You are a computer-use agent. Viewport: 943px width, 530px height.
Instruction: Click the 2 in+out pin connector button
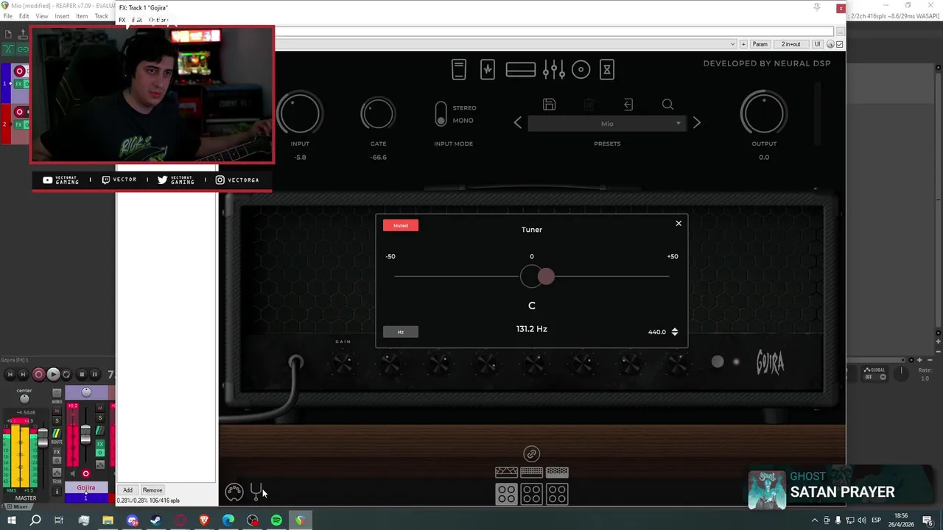[x=791, y=44]
